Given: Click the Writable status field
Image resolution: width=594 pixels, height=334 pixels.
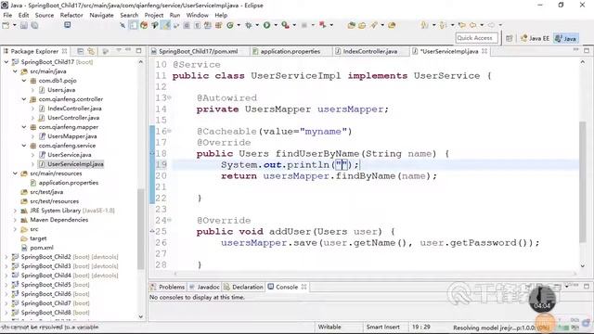Looking at the screenshot, I should [x=329, y=327].
